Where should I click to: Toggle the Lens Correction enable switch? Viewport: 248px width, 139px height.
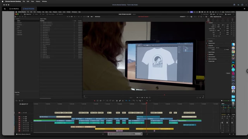pos(207,57)
